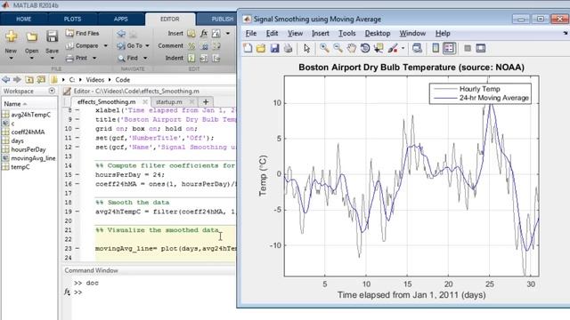Select the Edit Plot arrow tool
The image size is (570, 320).
pos(306,48)
